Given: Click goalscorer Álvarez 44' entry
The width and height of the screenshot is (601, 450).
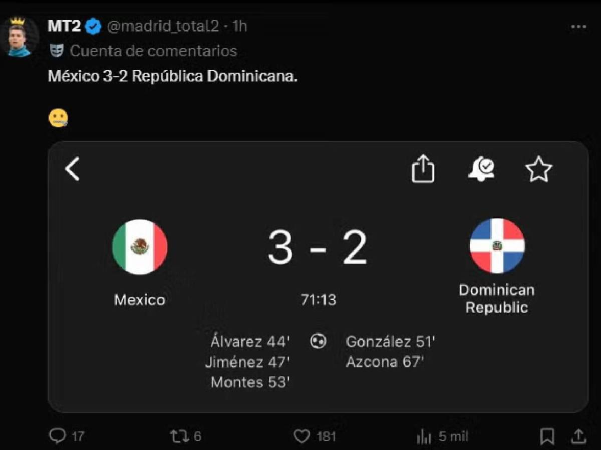Looking at the screenshot, I should tap(249, 342).
